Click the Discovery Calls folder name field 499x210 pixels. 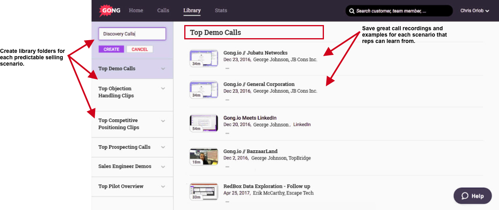pos(132,34)
